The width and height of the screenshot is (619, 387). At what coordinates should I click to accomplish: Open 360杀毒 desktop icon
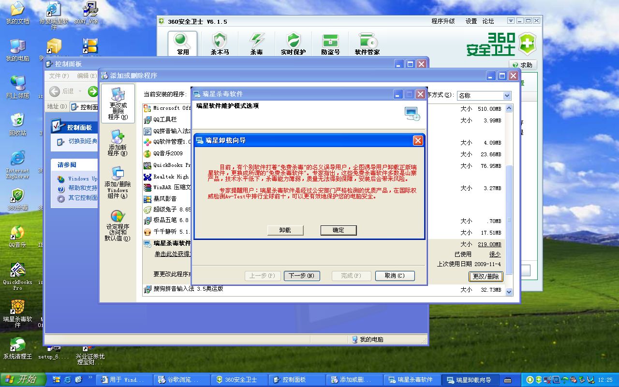tap(17, 199)
